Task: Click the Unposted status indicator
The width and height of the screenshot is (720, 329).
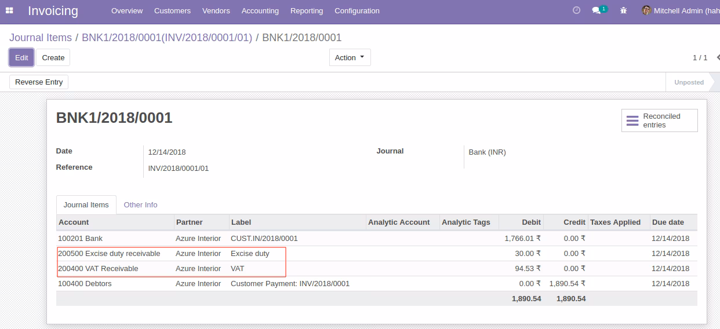Action: 689,82
